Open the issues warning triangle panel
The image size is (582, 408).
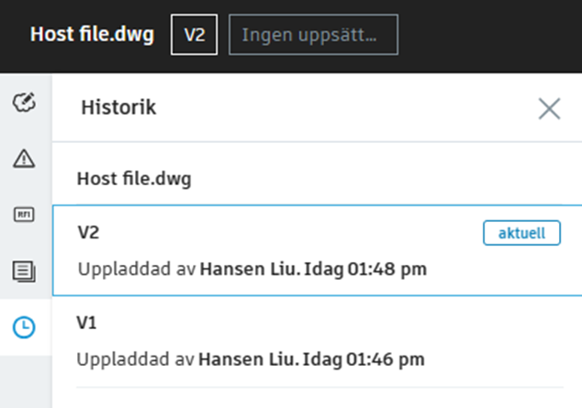(x=25, y=158)
